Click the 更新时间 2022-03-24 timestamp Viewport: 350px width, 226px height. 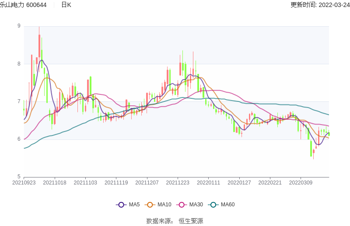(x=320, y=5)
